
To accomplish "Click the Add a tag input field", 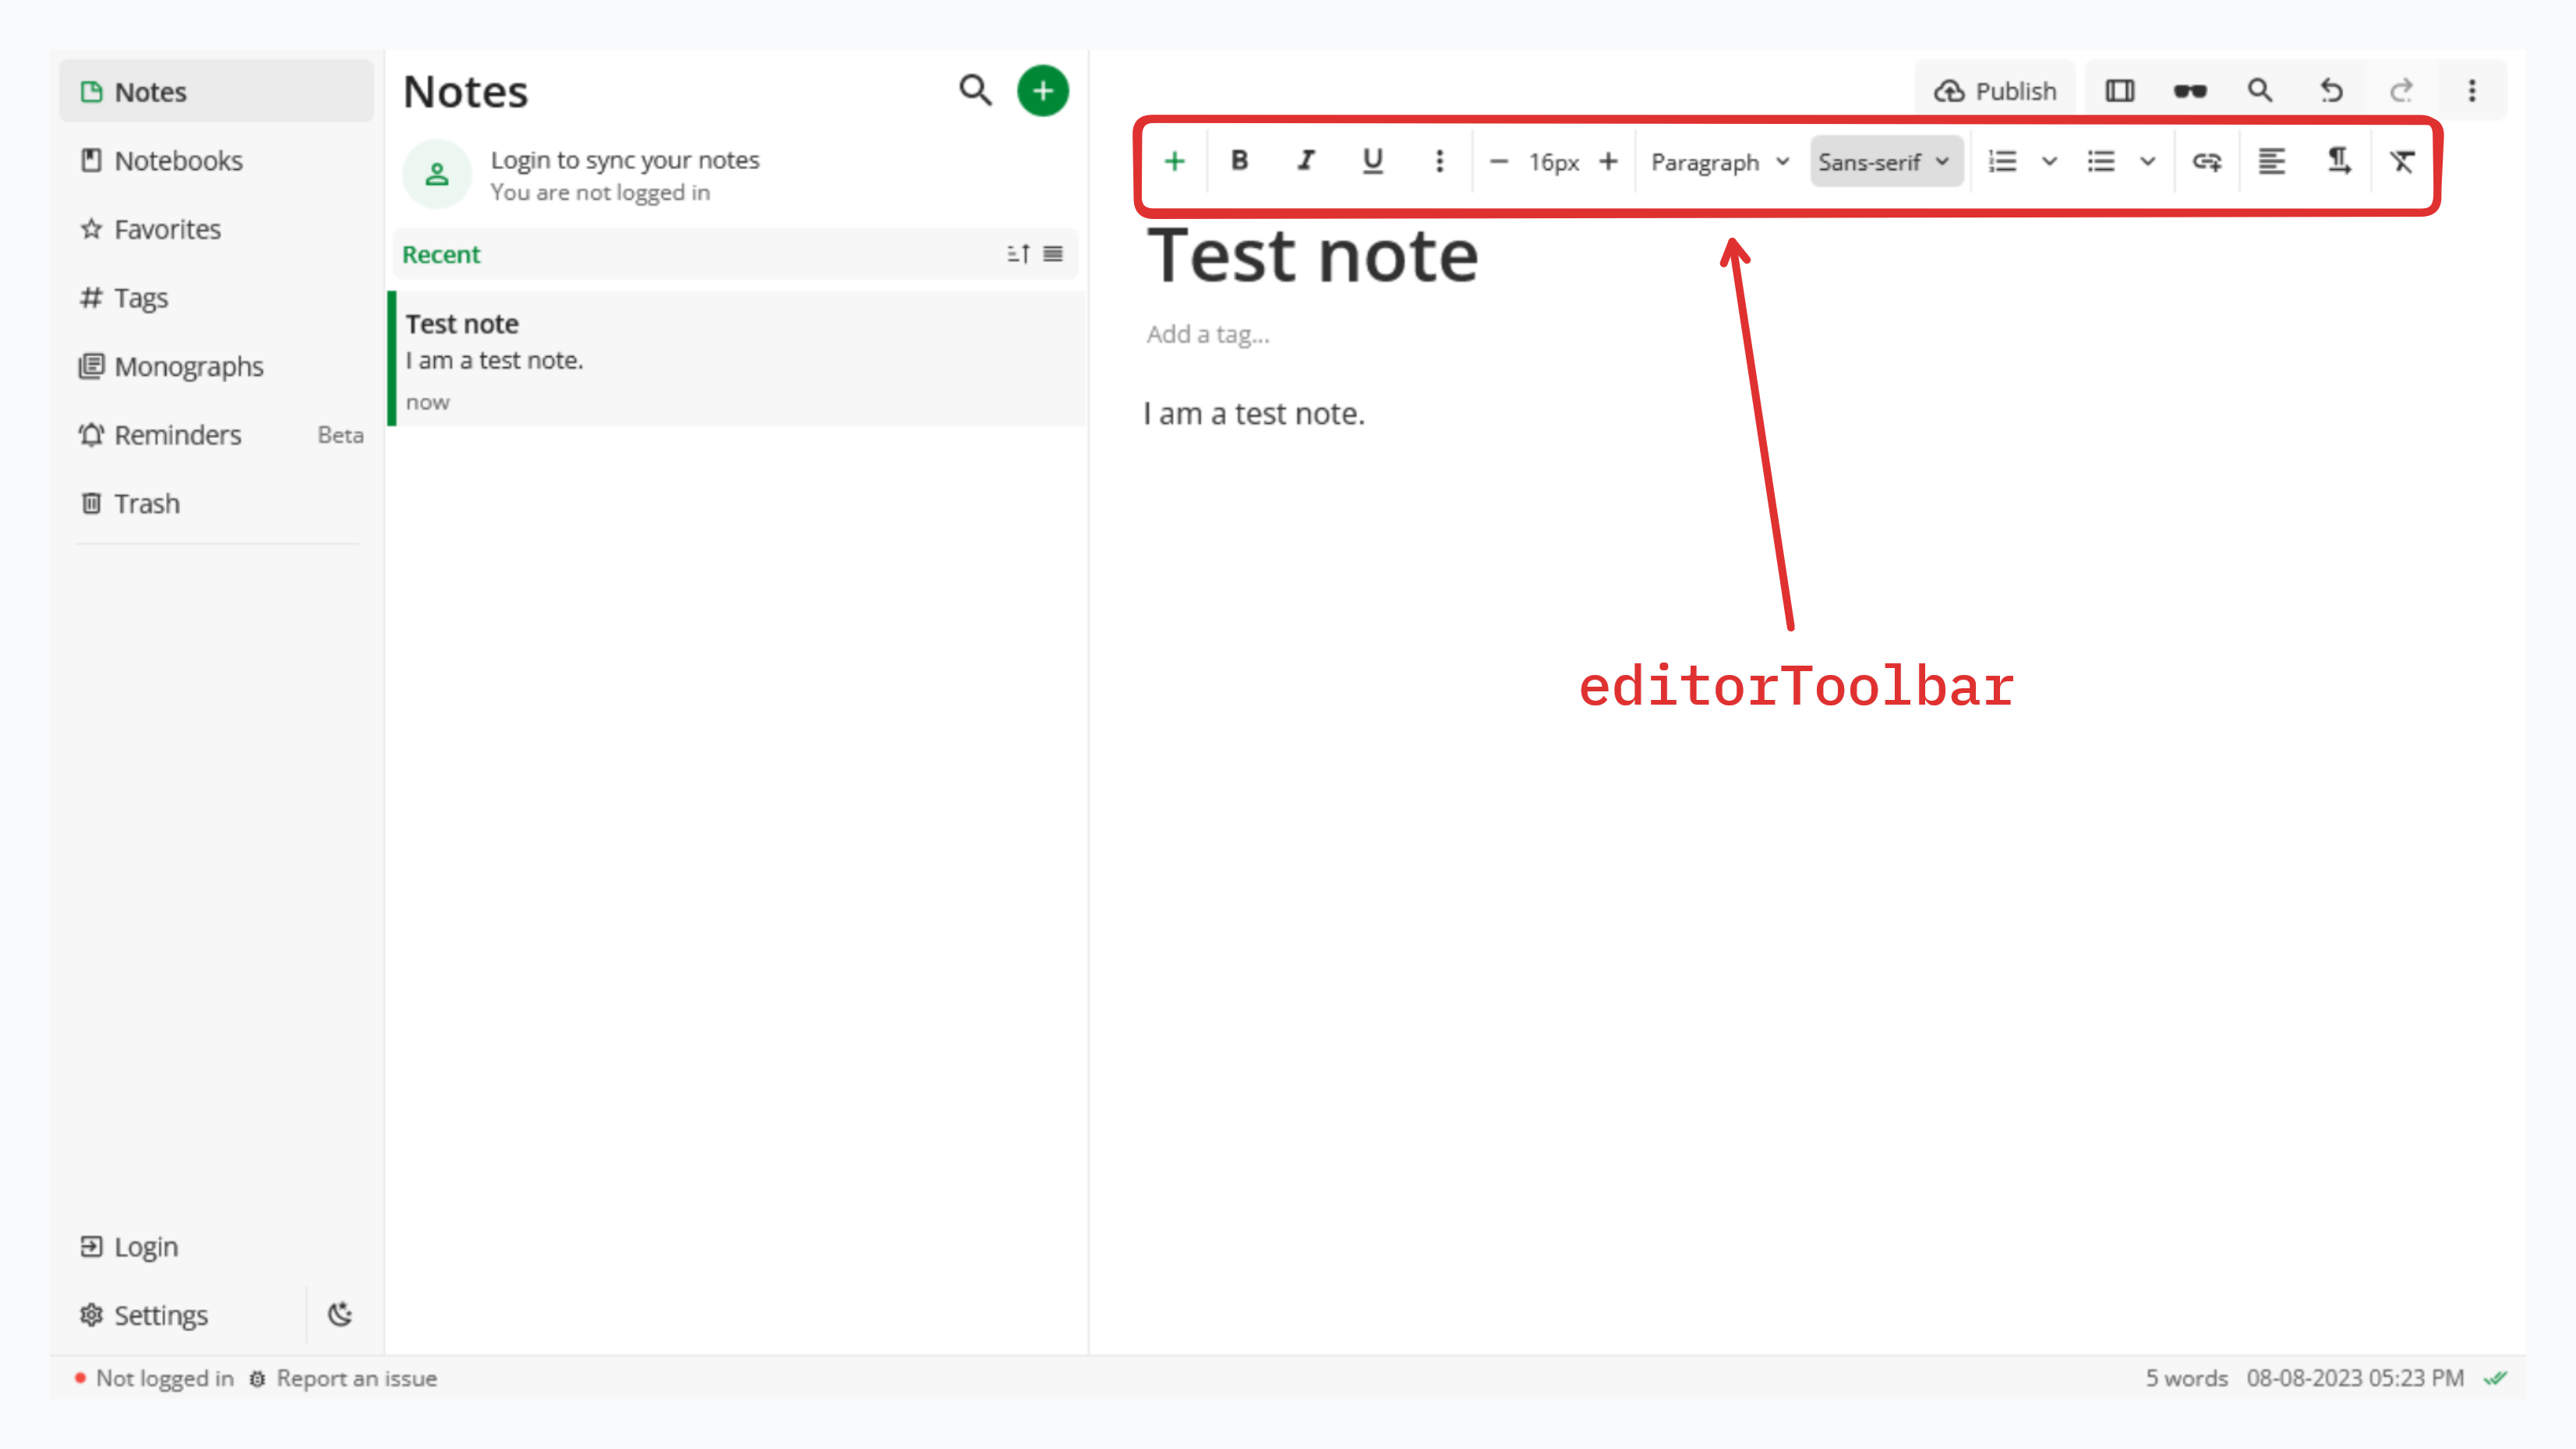I will pyautogui.click(x=1208, y=334).
